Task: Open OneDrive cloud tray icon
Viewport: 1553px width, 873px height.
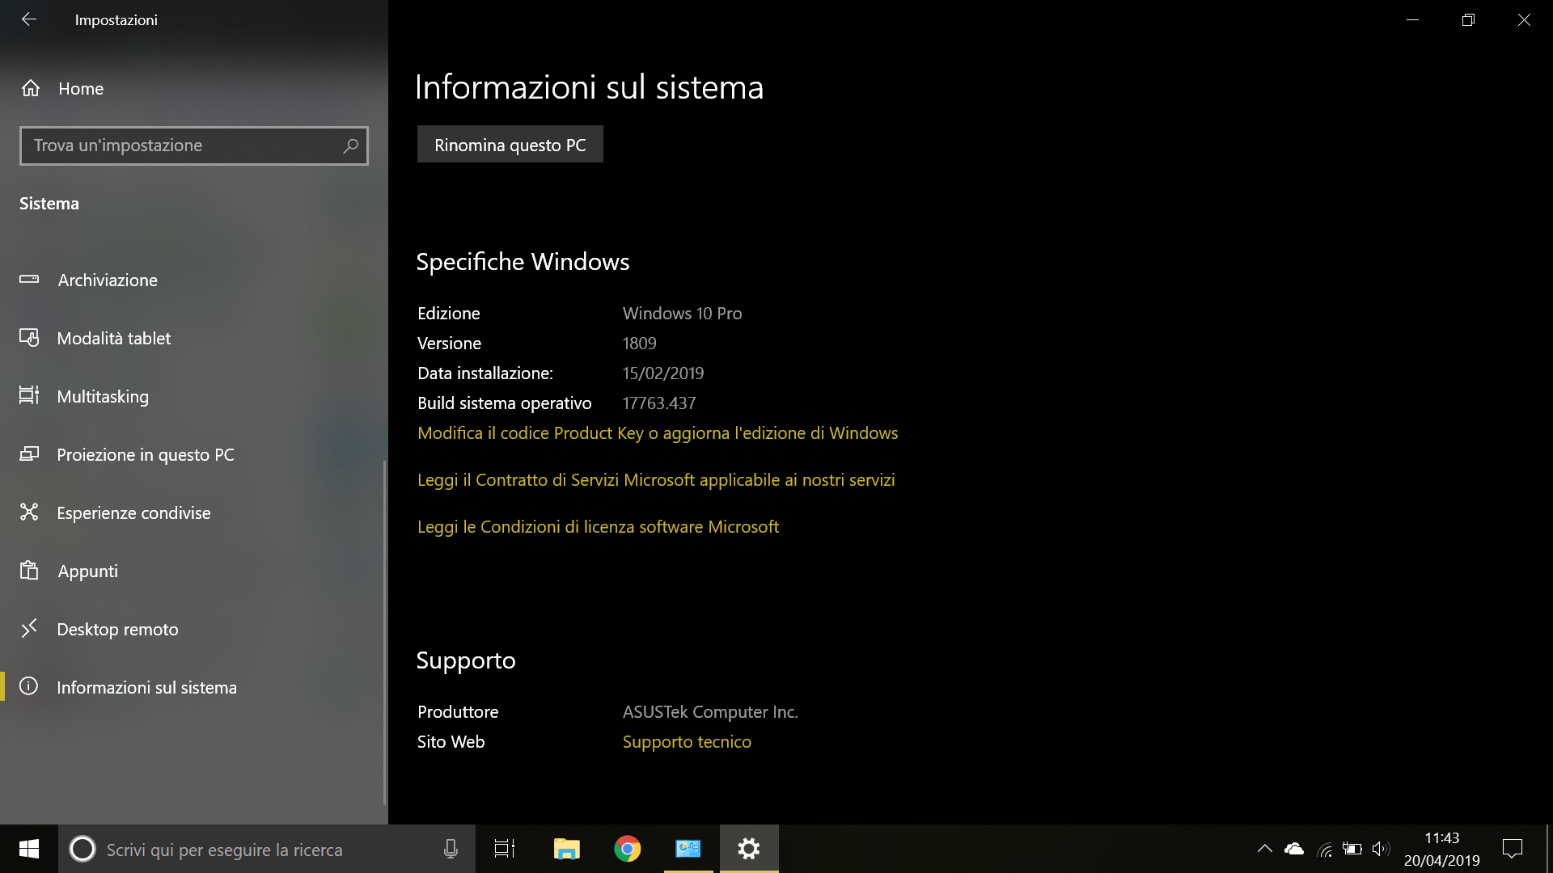Action: click(x=1294, y=849)
